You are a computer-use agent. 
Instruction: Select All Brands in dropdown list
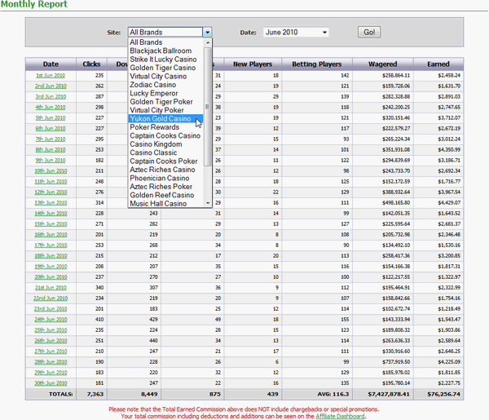coord(165,42)
